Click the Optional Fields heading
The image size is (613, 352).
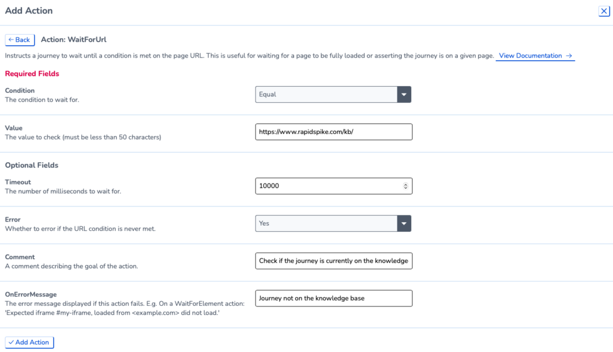[32, 165]
